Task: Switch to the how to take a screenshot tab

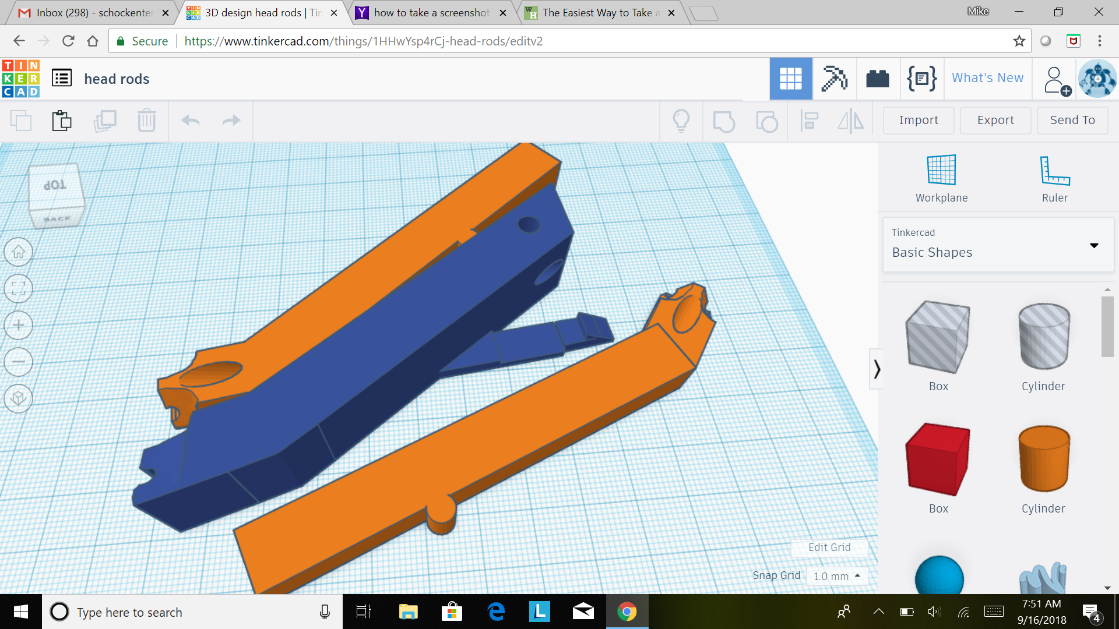Action: click(431, 13)
